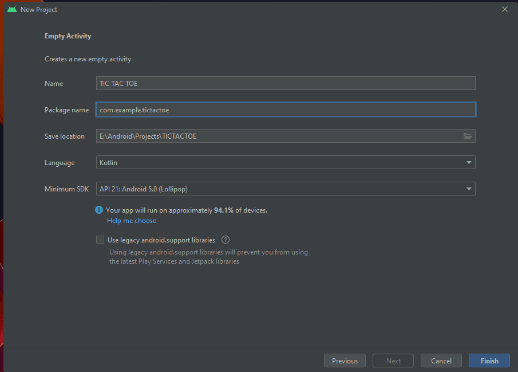Click the info icon beside device percentage

(99, 210)
